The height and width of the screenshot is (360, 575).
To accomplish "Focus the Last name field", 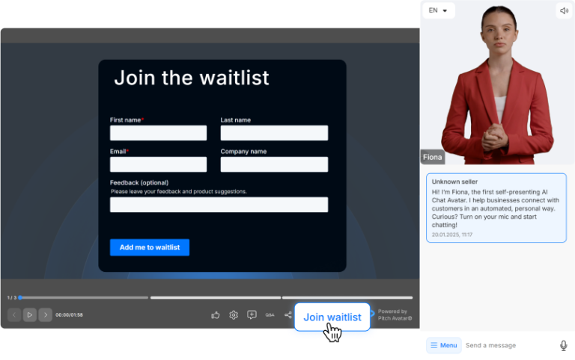I will coord(274,133).
